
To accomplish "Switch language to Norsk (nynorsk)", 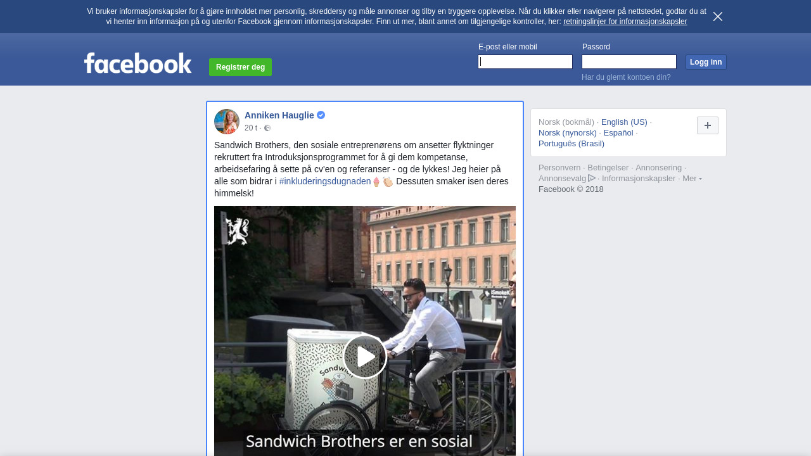I will (x=568, y=133).
